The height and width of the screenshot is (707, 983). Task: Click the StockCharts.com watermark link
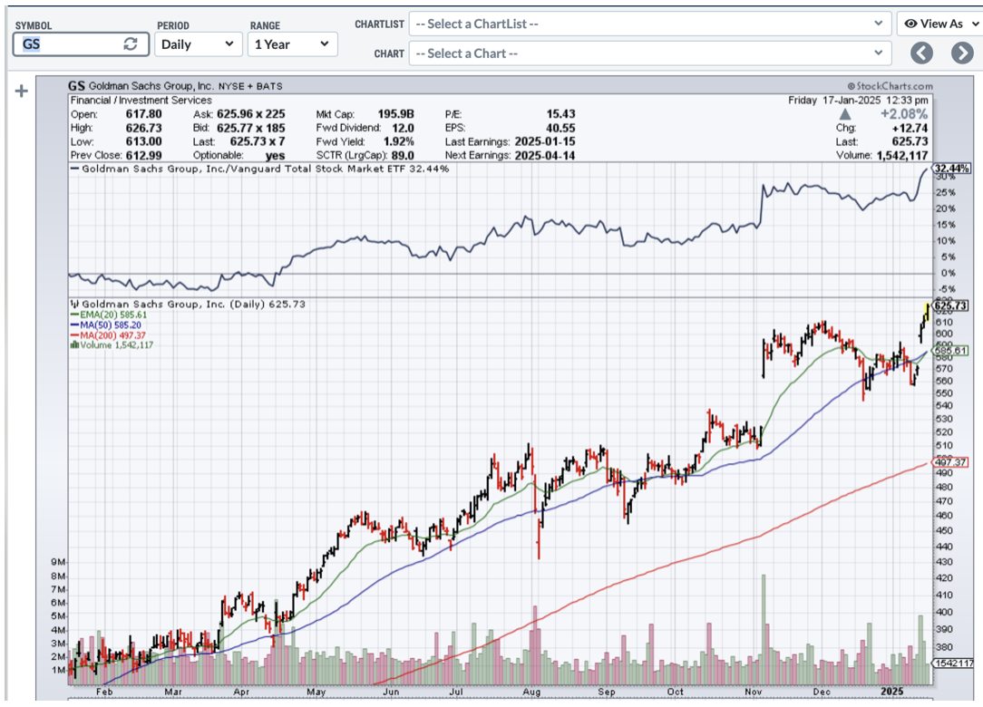pos(889,86)
